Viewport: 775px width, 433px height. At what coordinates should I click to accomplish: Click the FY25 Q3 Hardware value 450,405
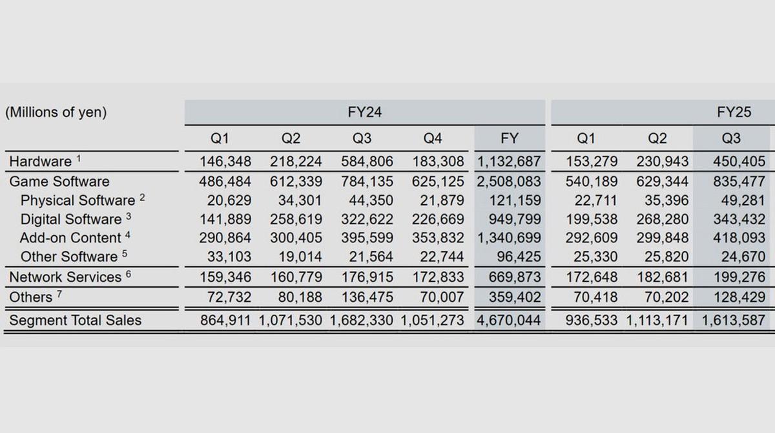[739, 161]
